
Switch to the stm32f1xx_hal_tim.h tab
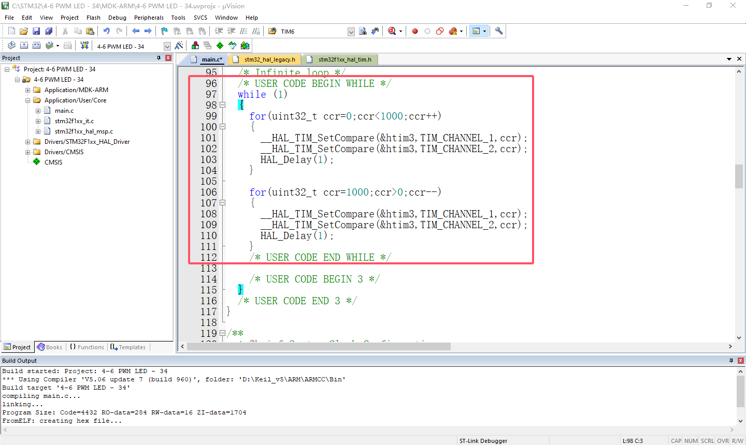(344, 60)
